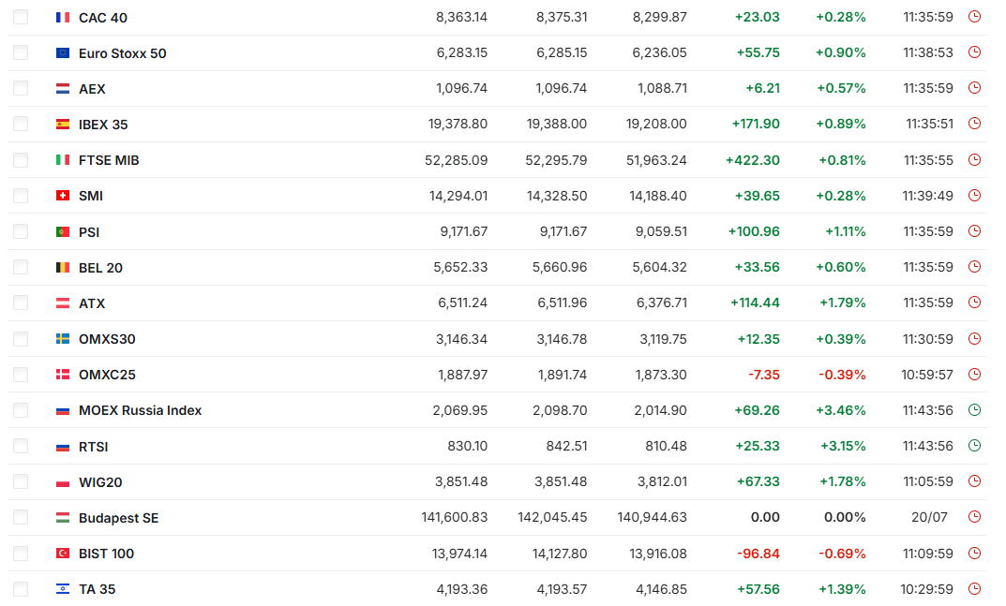Tick the checkbox for Euro Stoxx 50

click(21, 52)
